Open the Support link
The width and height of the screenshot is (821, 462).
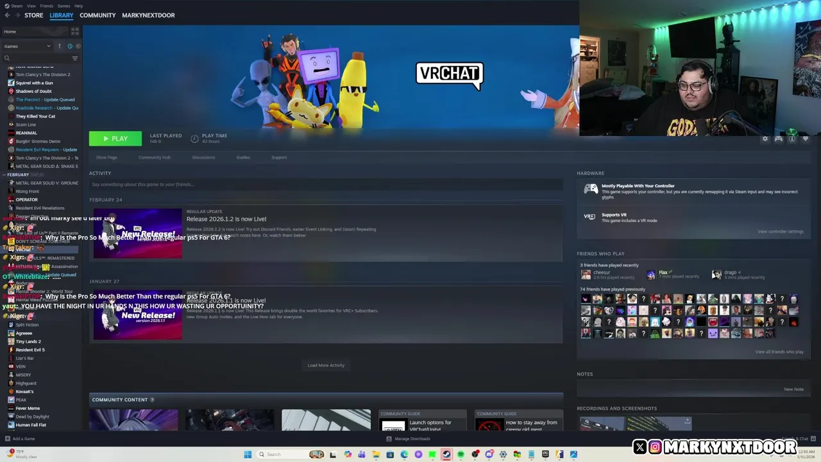point(279,157)
